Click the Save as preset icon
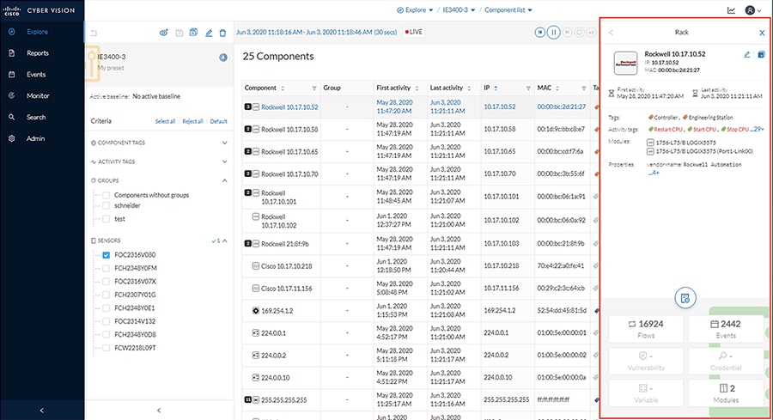The width and height of the screenshot is (773, 420). [x=193, y=33]
